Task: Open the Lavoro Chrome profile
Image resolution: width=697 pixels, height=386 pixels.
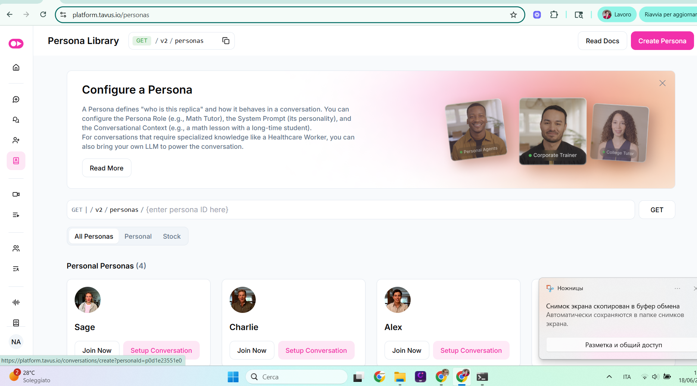Action: tap(617, 15)
